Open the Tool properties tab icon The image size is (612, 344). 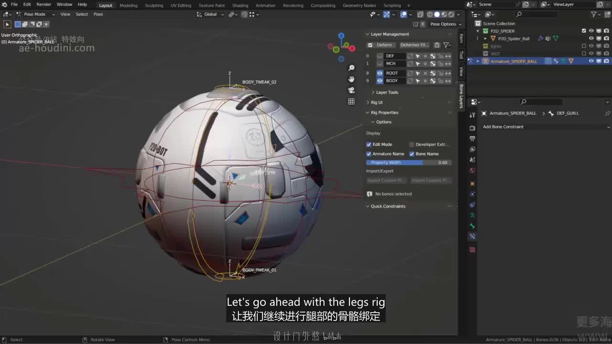472,115
